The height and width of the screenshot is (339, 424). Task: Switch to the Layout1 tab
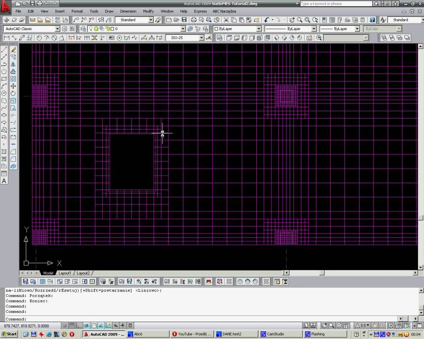tap(65, 273)
